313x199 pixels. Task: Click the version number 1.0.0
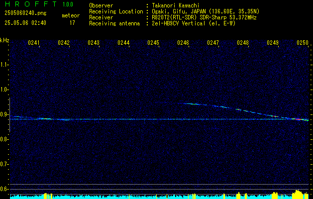pyautogui.click(x=68, y=4)
